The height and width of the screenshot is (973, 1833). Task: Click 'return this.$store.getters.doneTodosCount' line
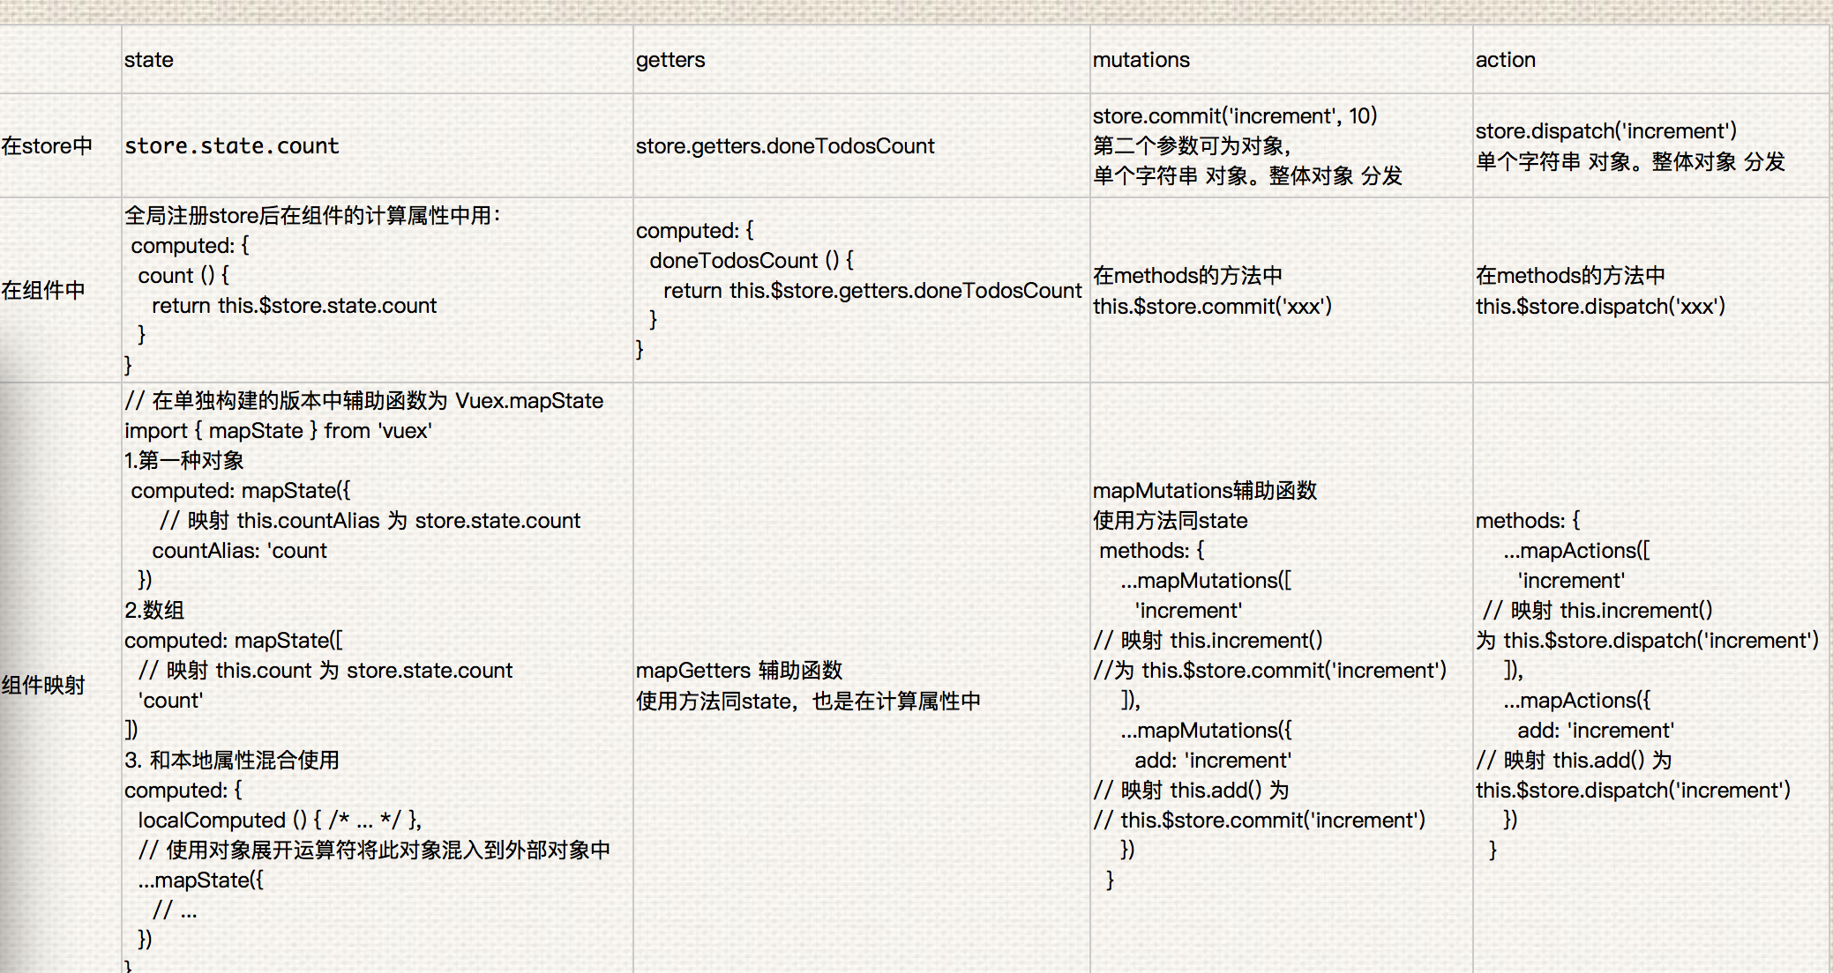point(872,291)
